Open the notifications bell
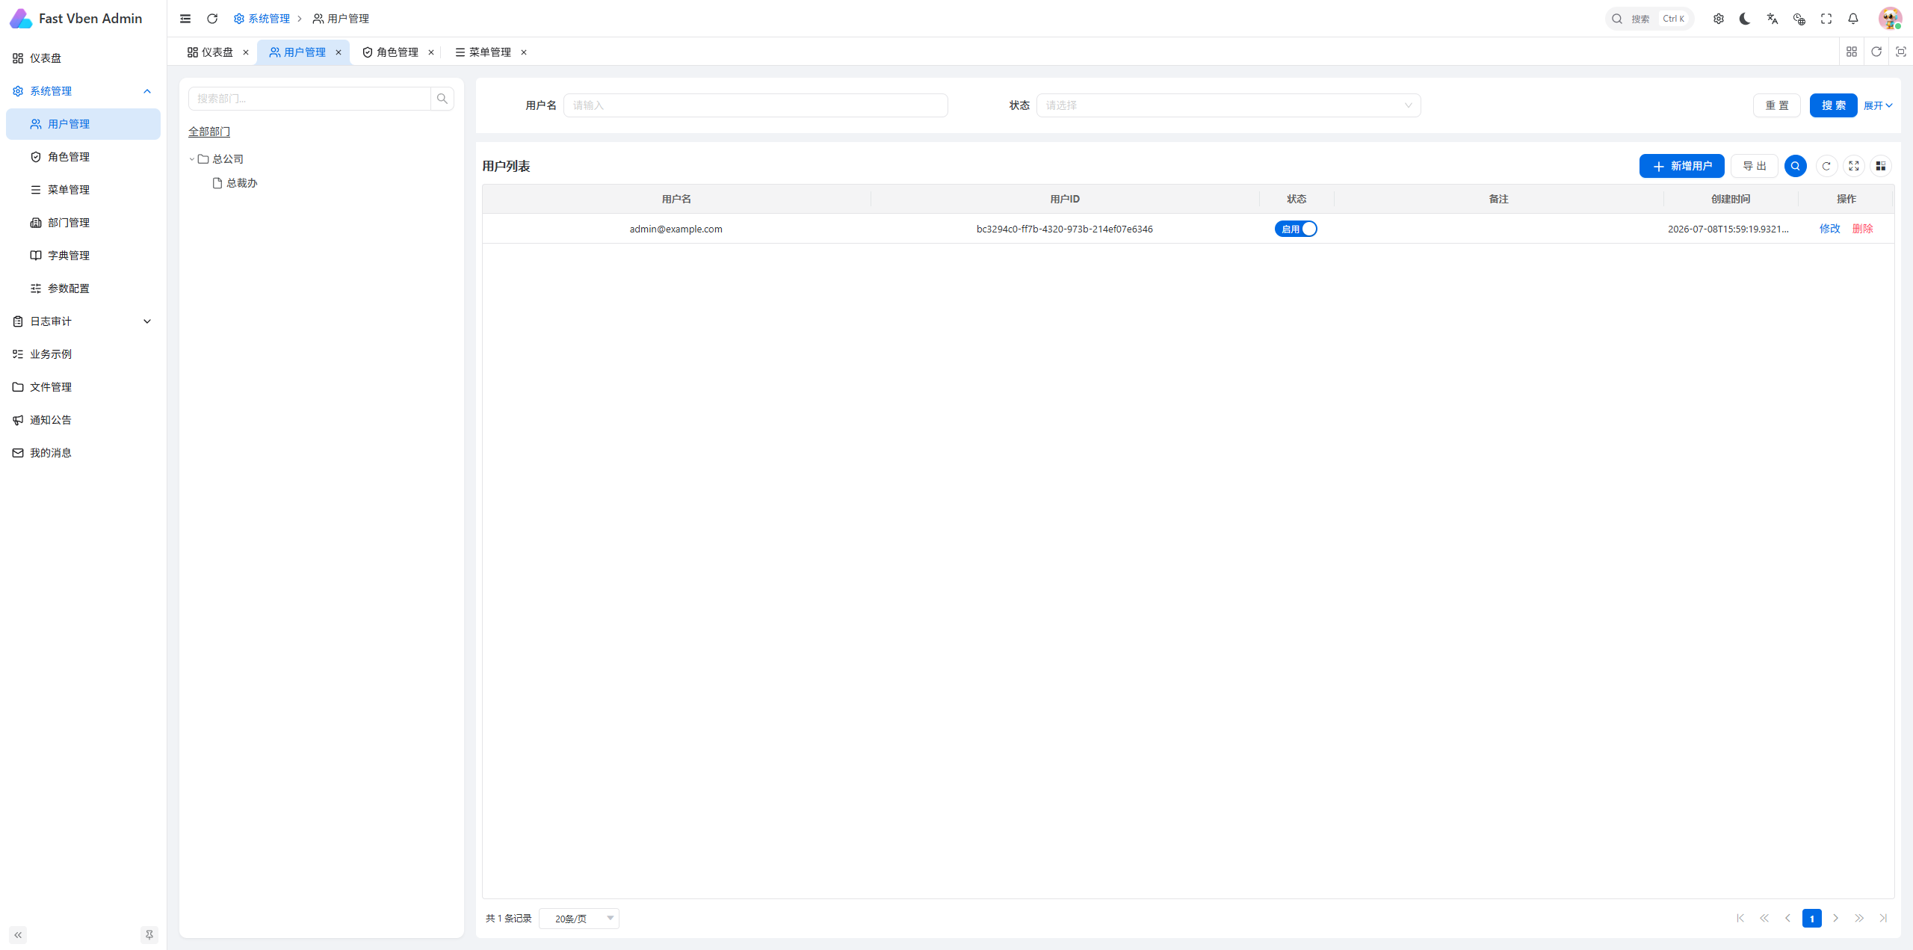 click(x=1853, y=19)
